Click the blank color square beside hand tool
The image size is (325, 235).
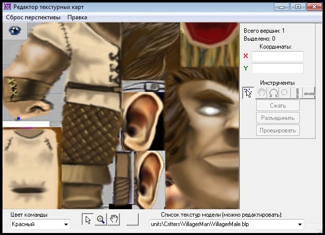point(132,219)
